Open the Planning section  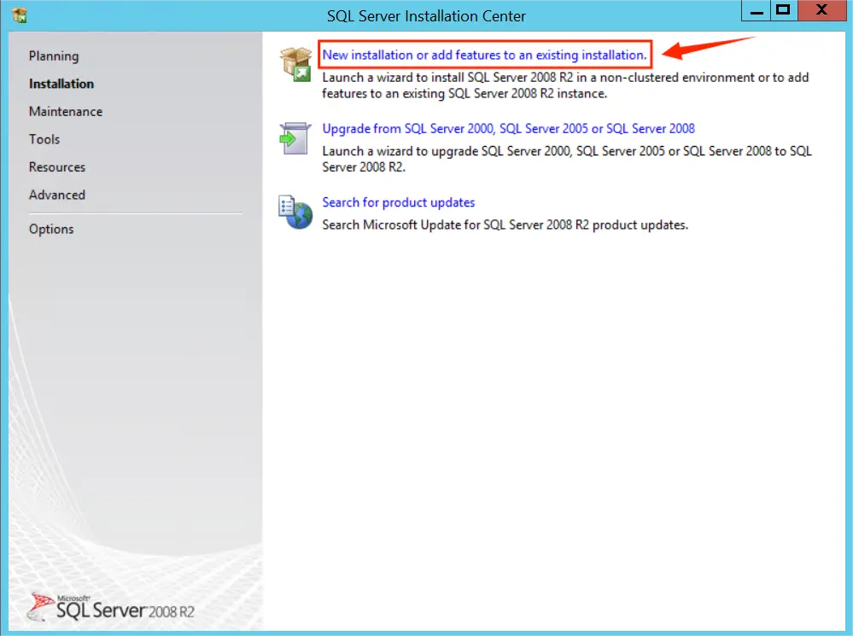coord(54,55)
